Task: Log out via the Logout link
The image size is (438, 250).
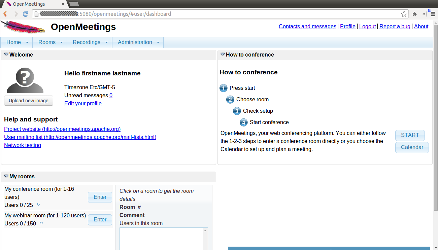Action: pyautogui.click(x=367, y=27)
